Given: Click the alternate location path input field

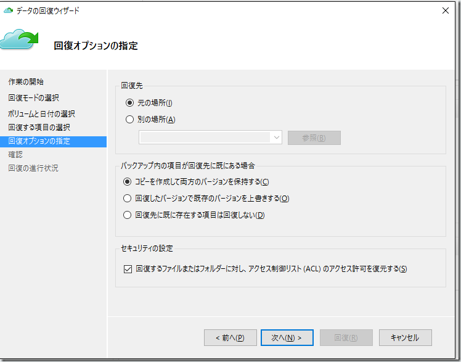Looking at the screenshot, I should [x=205, y=138].
